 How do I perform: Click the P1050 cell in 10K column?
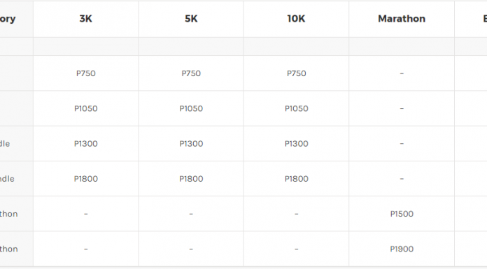(x=296, y=108)
